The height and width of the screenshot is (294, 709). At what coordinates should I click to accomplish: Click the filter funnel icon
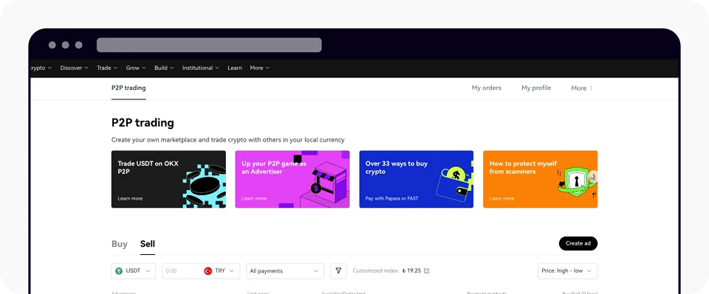click(338, 271)
